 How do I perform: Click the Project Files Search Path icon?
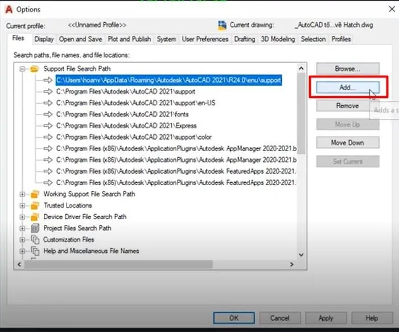click(x=34, y=228)
